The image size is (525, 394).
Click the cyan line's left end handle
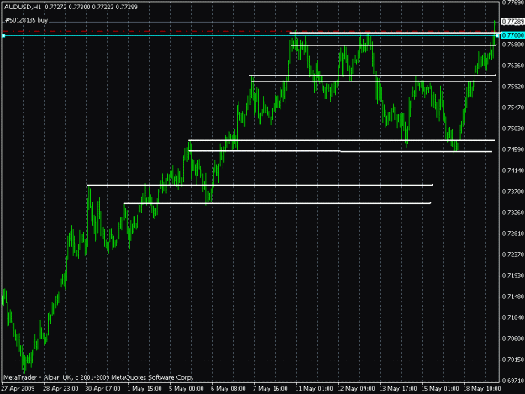tap(3, 35)
